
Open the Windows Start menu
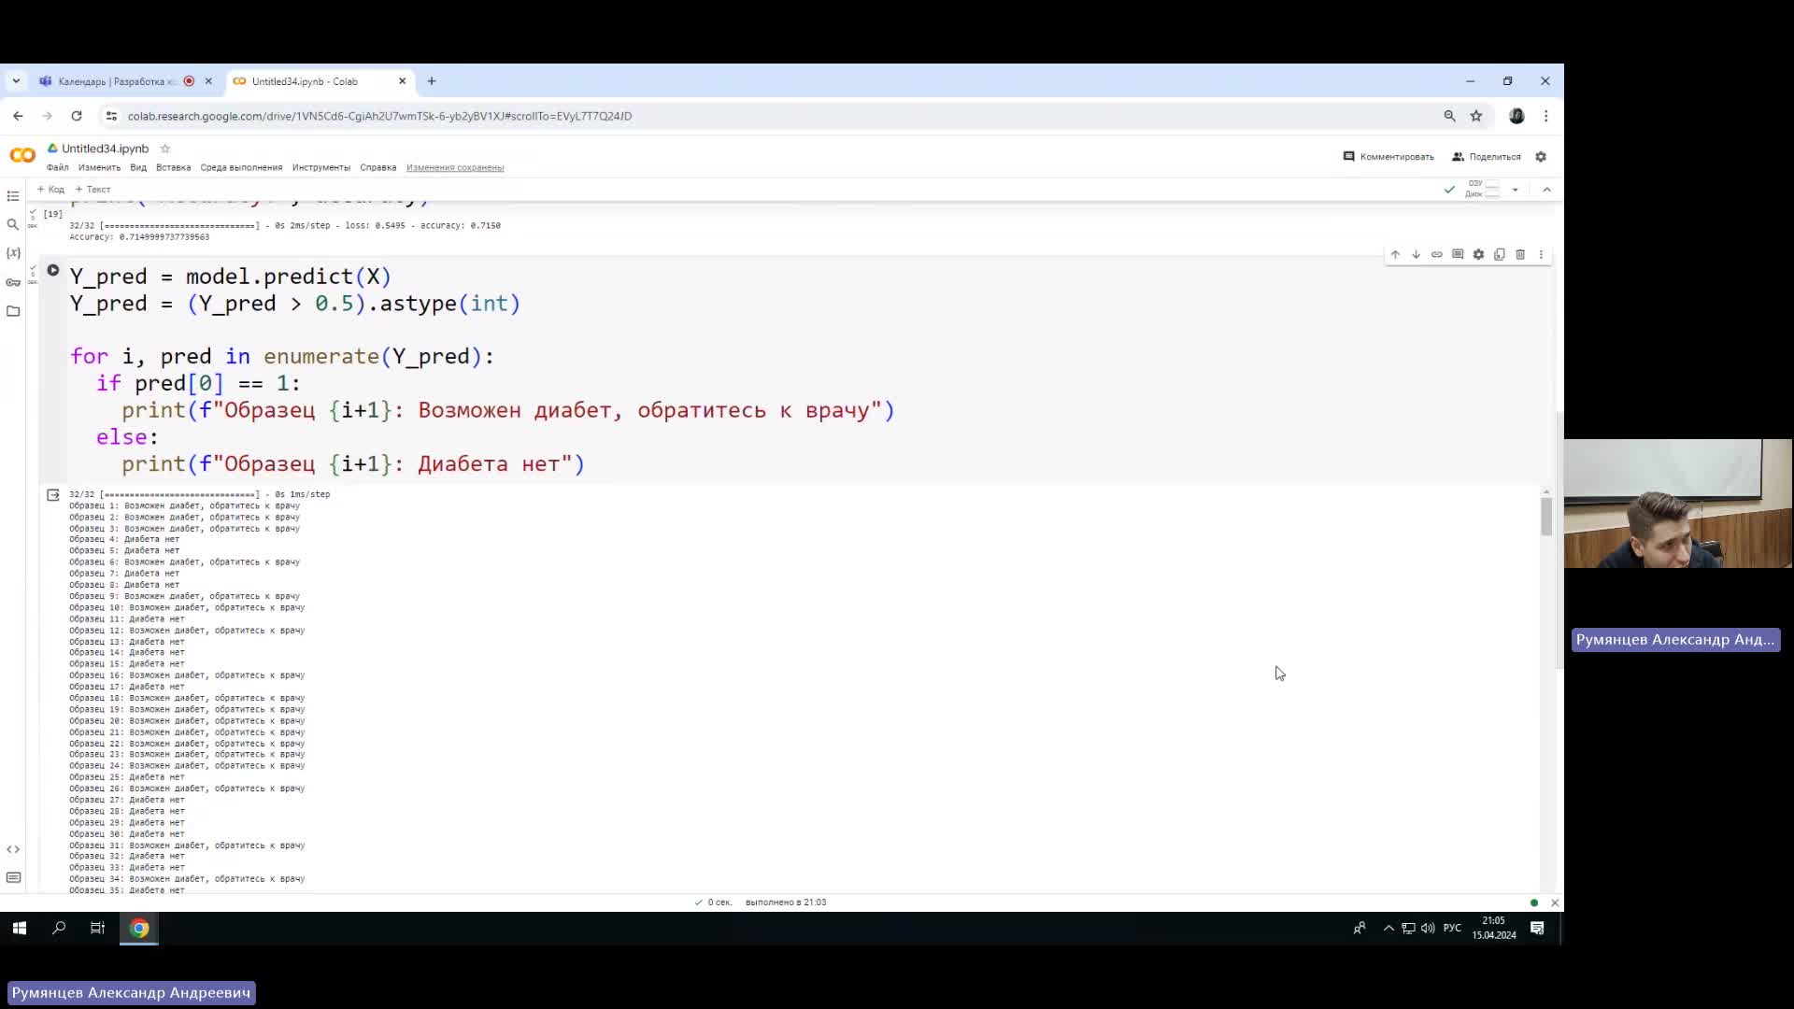click(x=20, y=928)
